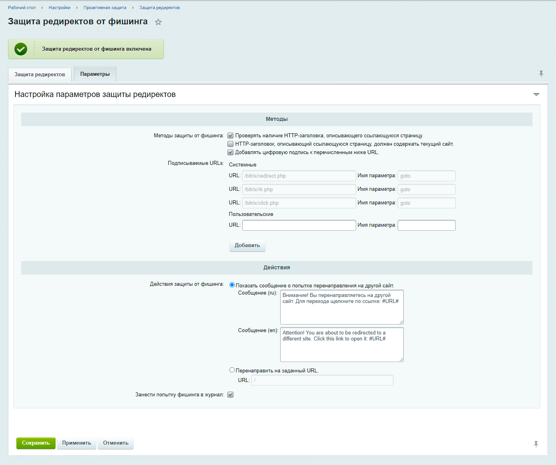
Task: Select 'Перенаправить на заданный URL' radio button
Action: [232, 370]
